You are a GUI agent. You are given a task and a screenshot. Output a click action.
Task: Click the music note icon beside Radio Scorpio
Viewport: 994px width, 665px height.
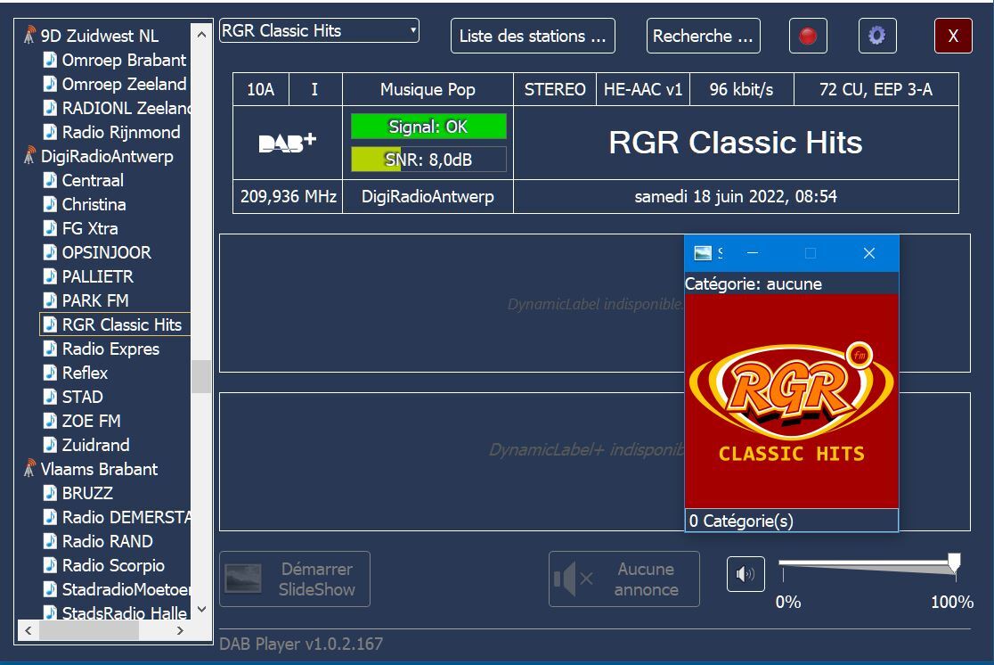(x=50, y=565)
